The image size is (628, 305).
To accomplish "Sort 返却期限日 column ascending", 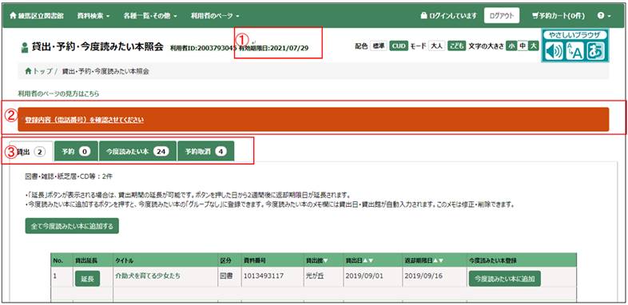I will [436, 261].
